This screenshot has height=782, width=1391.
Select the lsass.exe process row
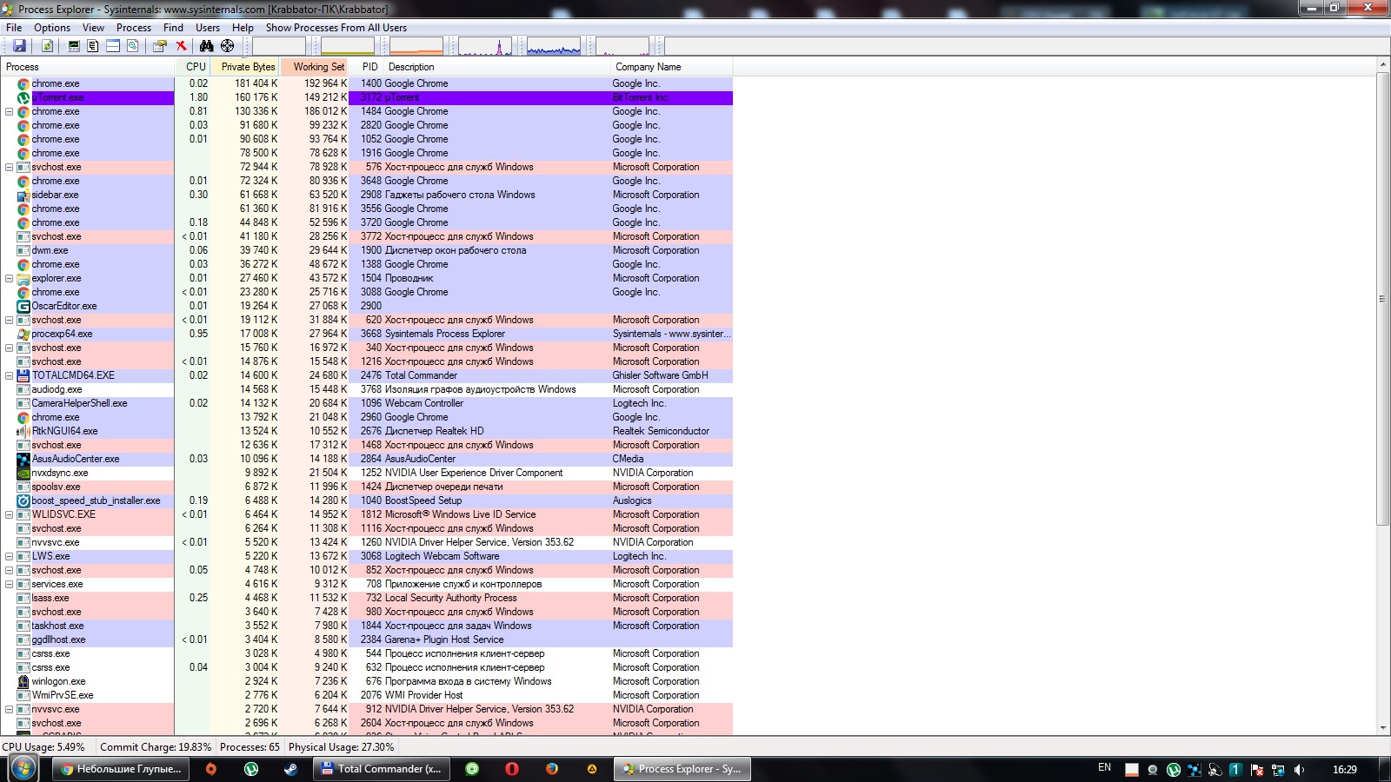coord(366,598)
